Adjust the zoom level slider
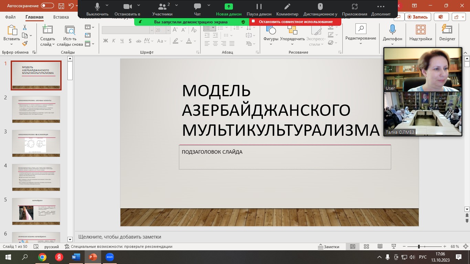The width and height of the screenshot is (470, 264). (x=419, y=246)
